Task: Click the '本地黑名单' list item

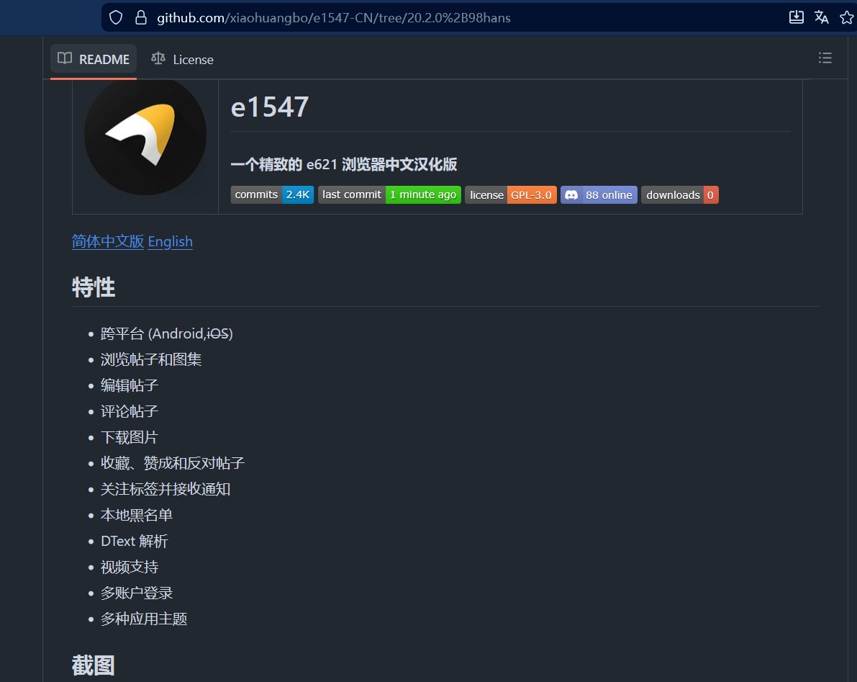Action: coord(137,515)
